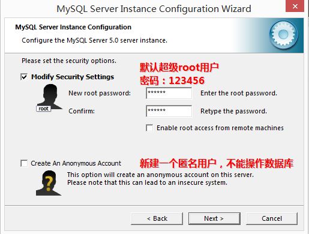
Task: Click the anonymous user question mark icon
Action: 49,183
